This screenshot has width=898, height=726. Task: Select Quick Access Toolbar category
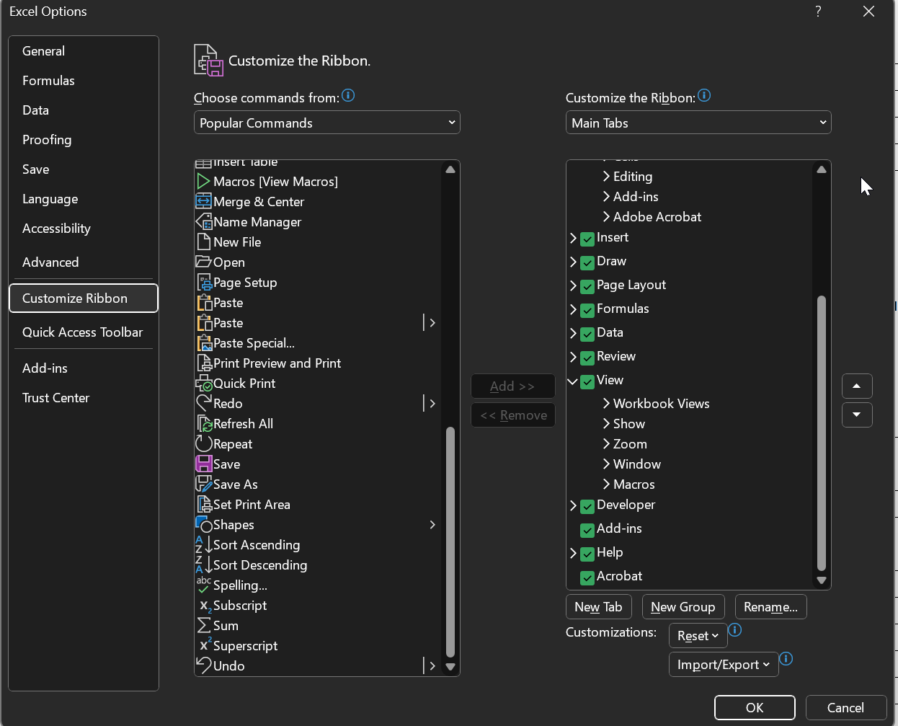click(84, 332)
